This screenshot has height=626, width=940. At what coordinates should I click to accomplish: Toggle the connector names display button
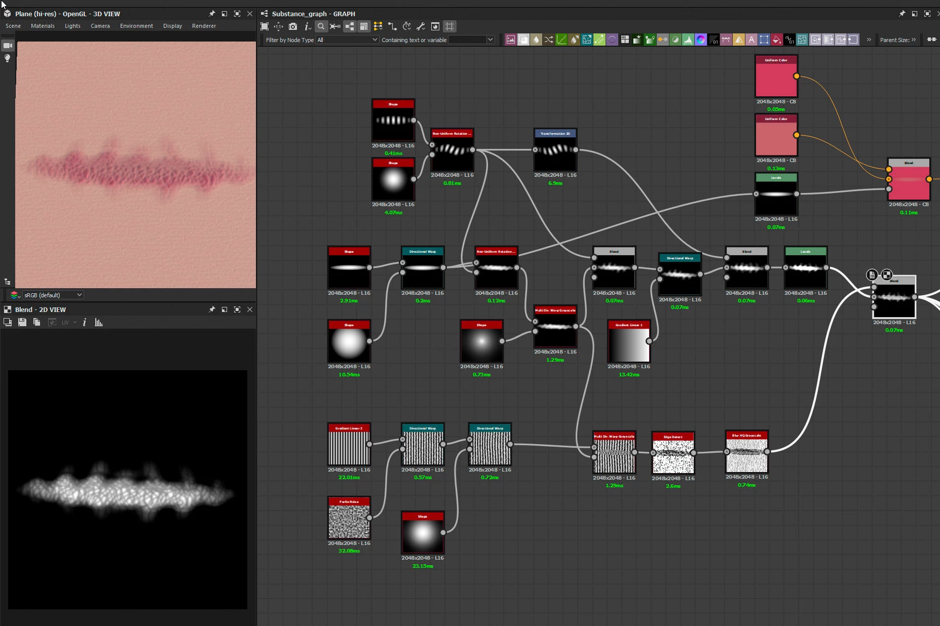click(335, 26)
